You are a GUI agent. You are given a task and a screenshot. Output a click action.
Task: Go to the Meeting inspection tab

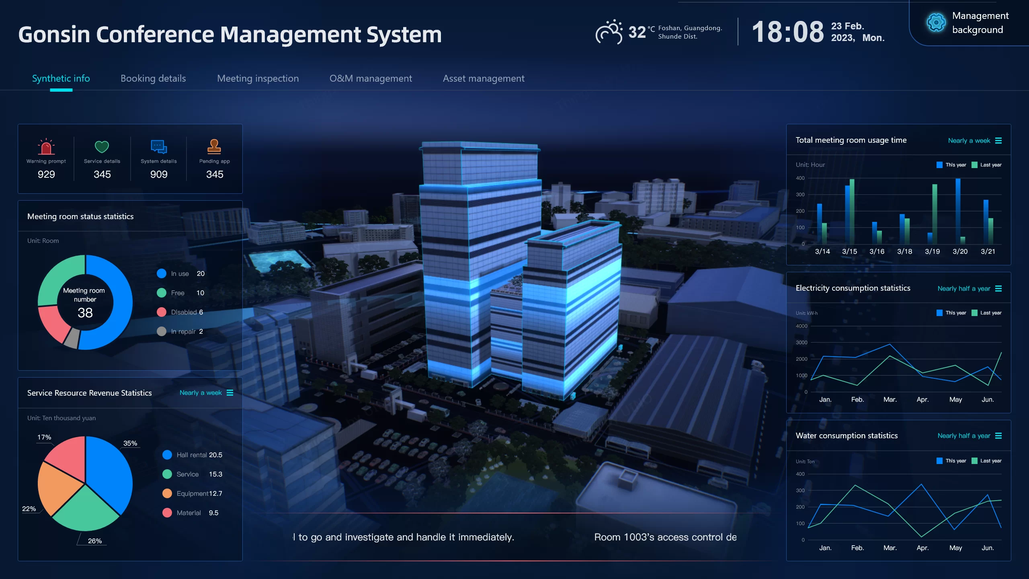(258, 78)
